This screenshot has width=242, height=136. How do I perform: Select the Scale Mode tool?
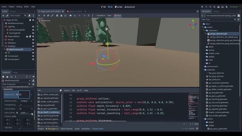[x=52, y=15]
